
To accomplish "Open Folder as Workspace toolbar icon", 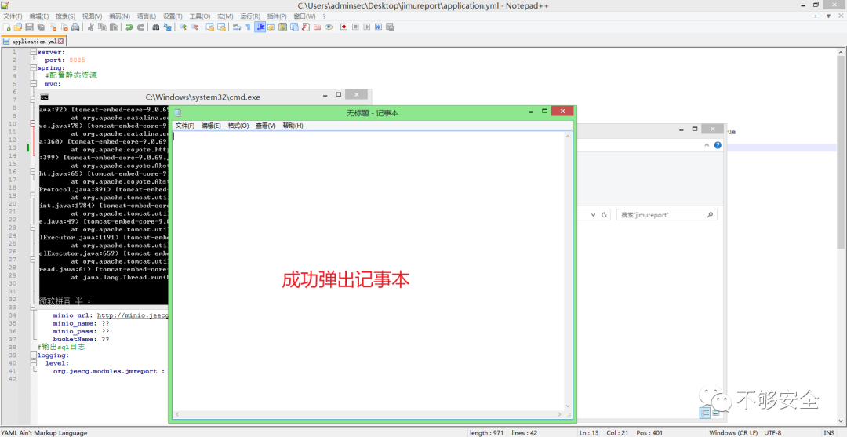I will (317, 27).
